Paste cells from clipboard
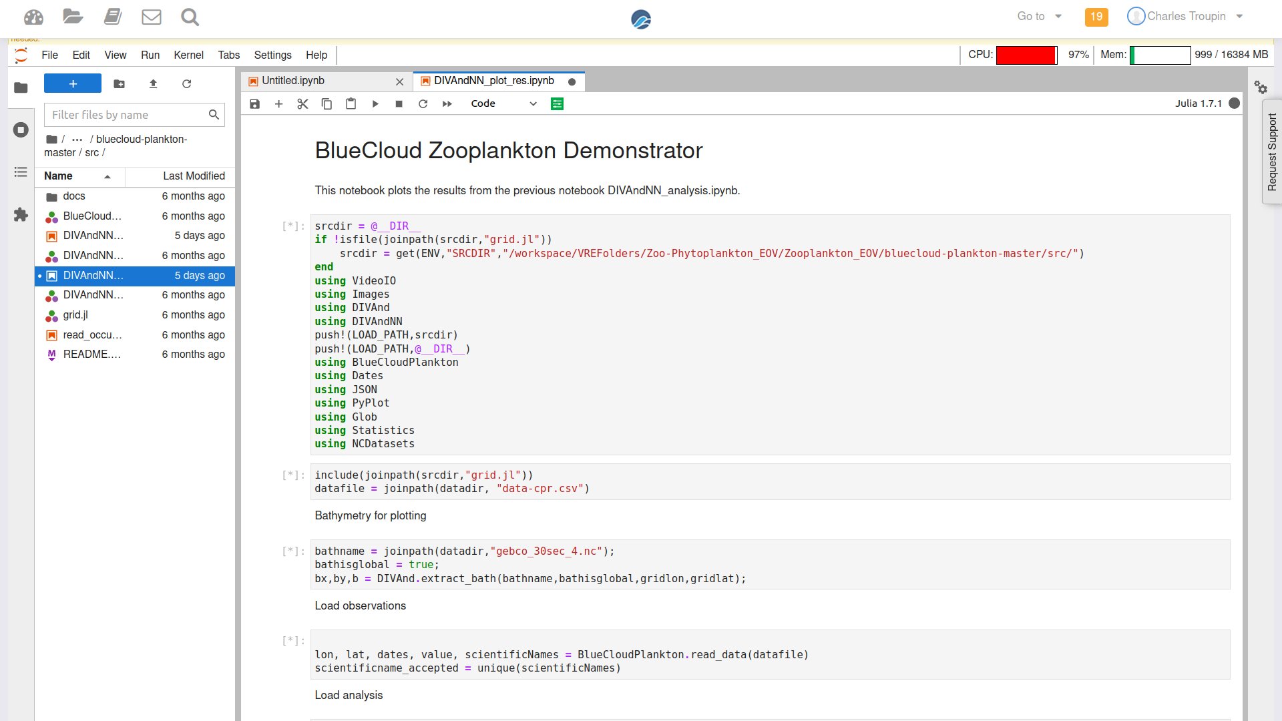 point(351,103)
